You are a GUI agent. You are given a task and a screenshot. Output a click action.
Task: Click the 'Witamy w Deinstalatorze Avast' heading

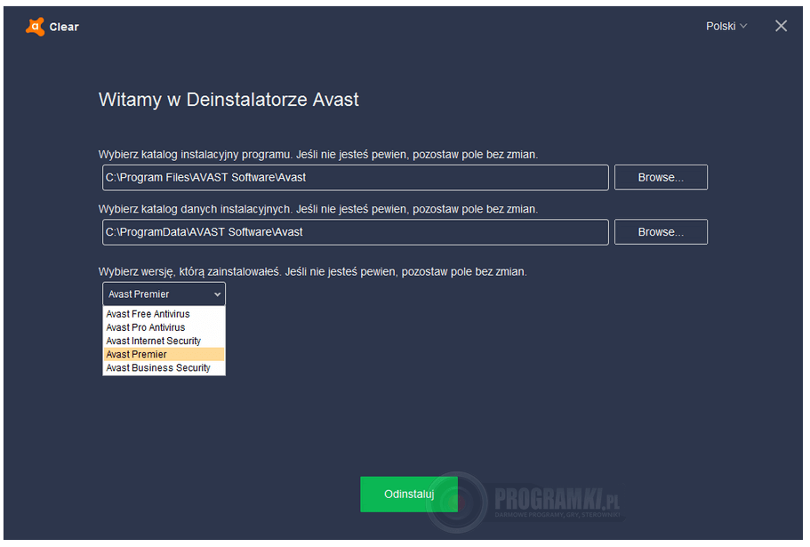[229, 100]
